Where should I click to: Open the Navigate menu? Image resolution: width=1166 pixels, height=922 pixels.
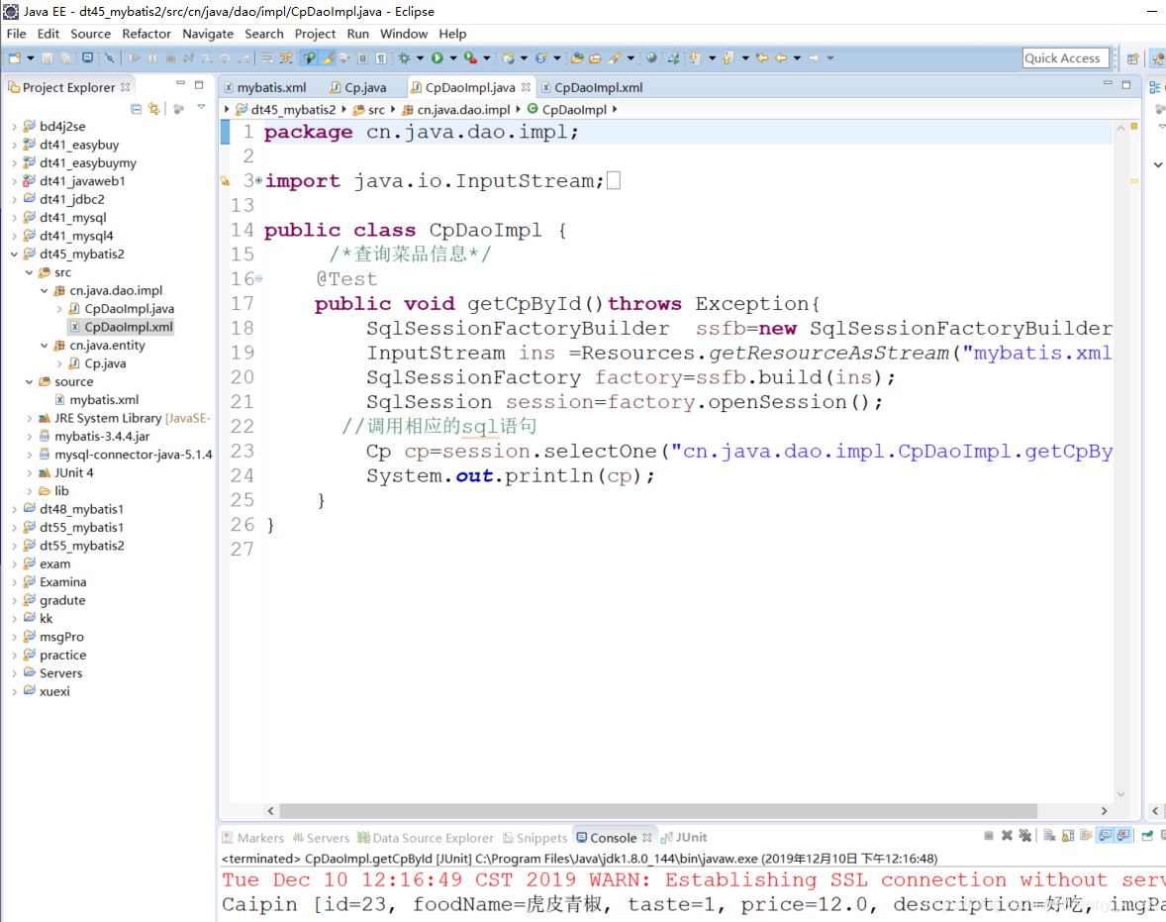pos(208,34)
